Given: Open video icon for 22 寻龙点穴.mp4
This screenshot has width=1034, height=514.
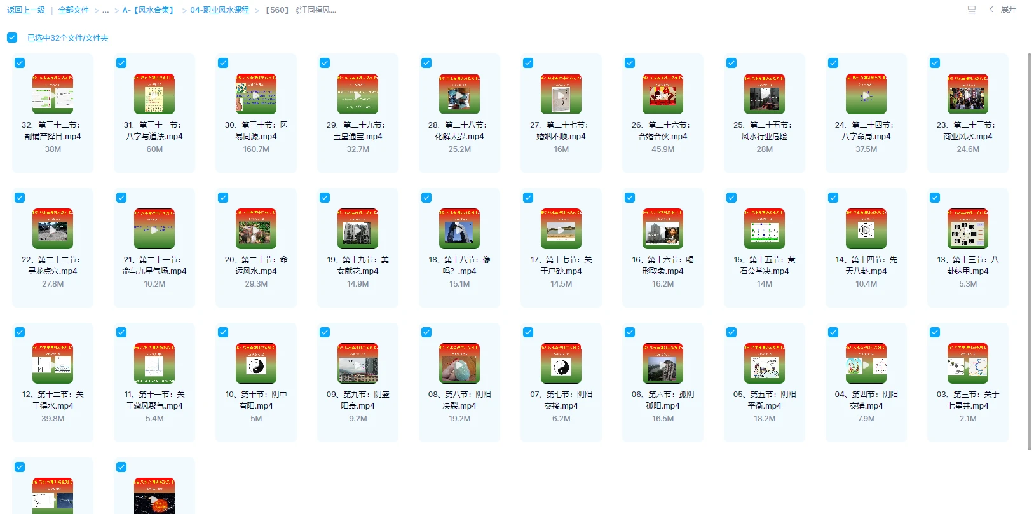Looking at the screenshot, I should point(53,229).
